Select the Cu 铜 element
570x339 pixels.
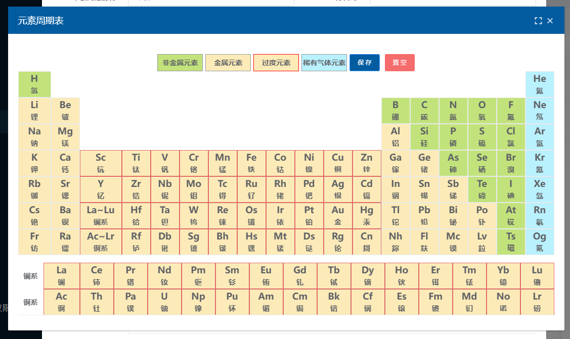point(338,163)
